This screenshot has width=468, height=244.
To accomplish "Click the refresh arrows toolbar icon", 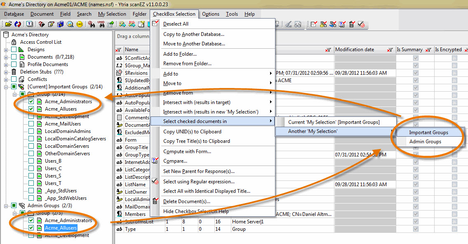I will pyautogui.click(x=17, y=24).
